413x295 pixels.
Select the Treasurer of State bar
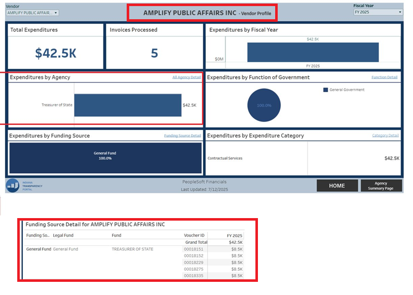128,105
